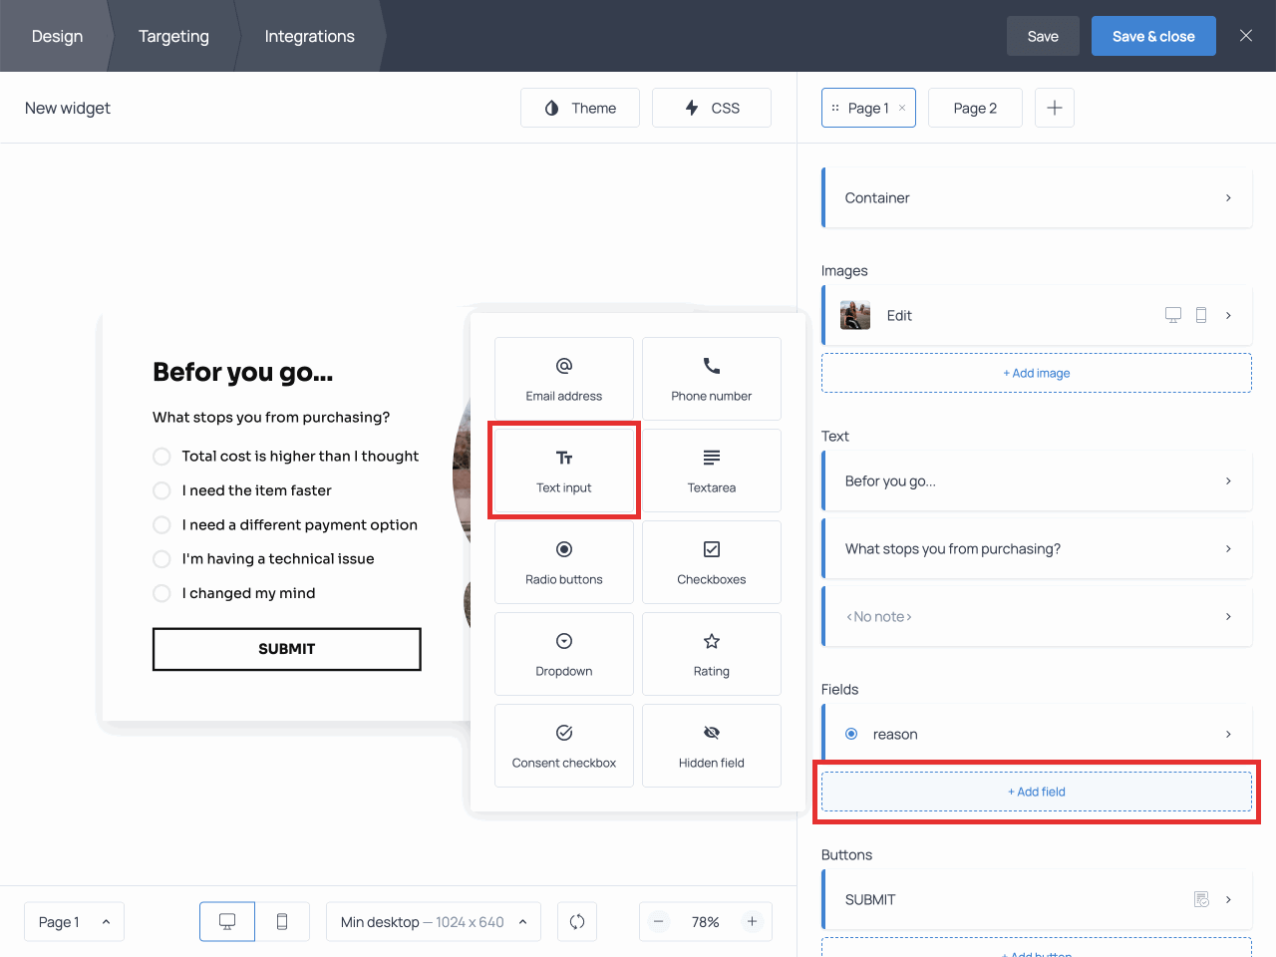1276x957 pixels.
Task: Select 'I need the item faster' option
Action: [162, 490]
